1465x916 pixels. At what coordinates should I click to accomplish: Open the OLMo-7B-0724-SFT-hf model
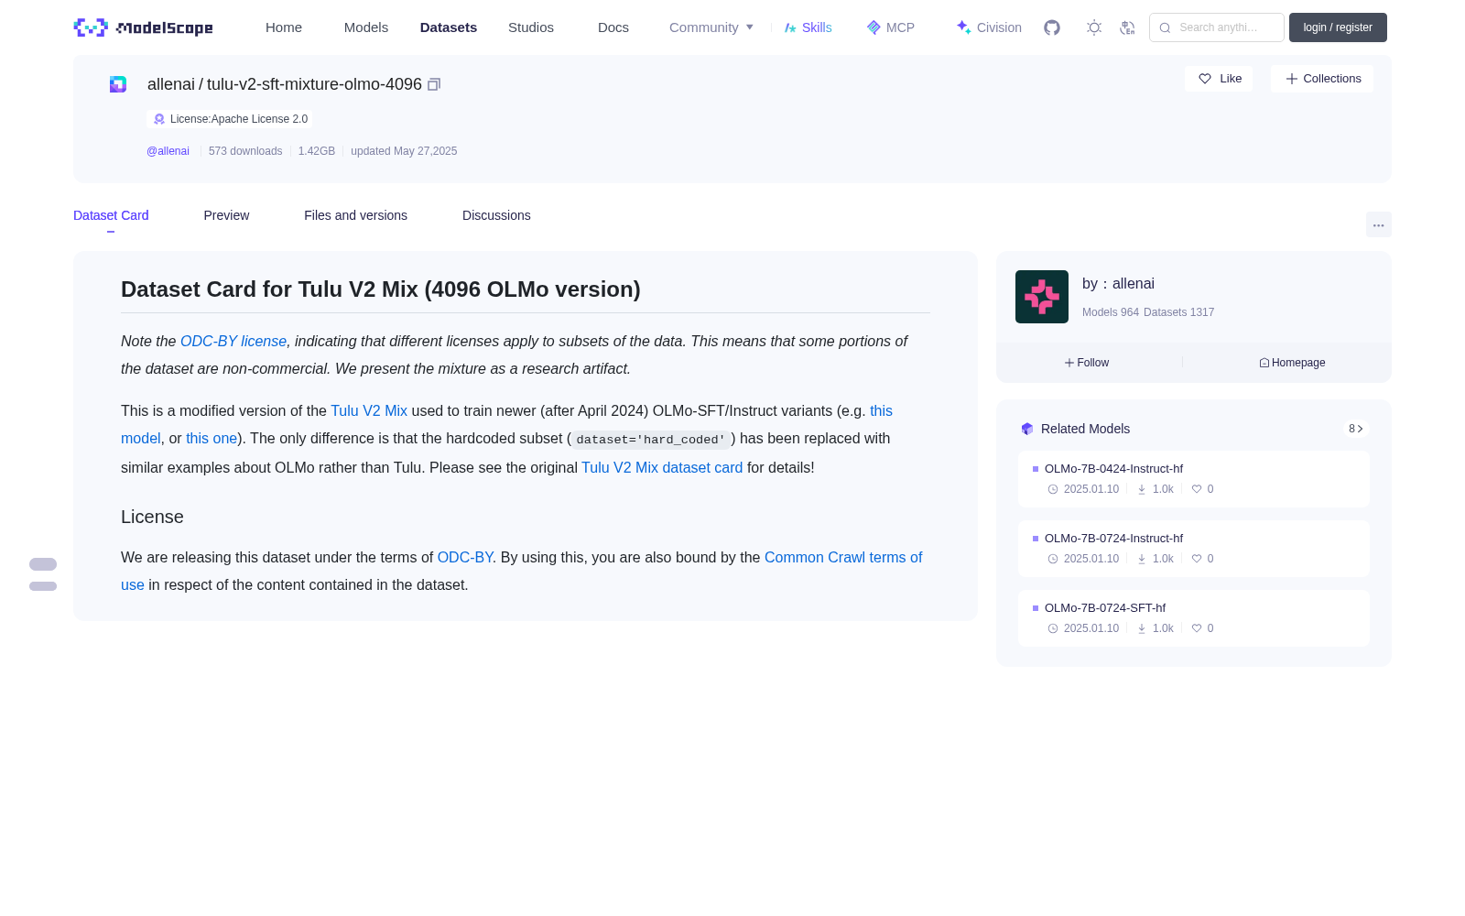point(1194,618)
